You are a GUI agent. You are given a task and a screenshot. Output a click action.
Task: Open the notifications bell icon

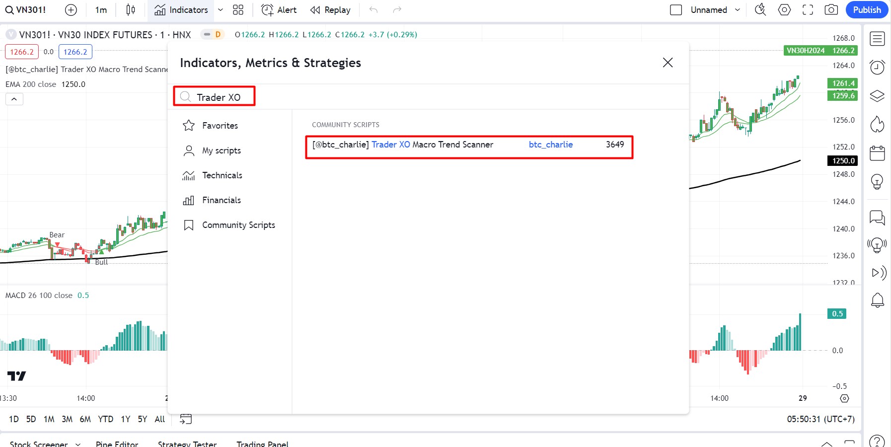coord(877,300)
